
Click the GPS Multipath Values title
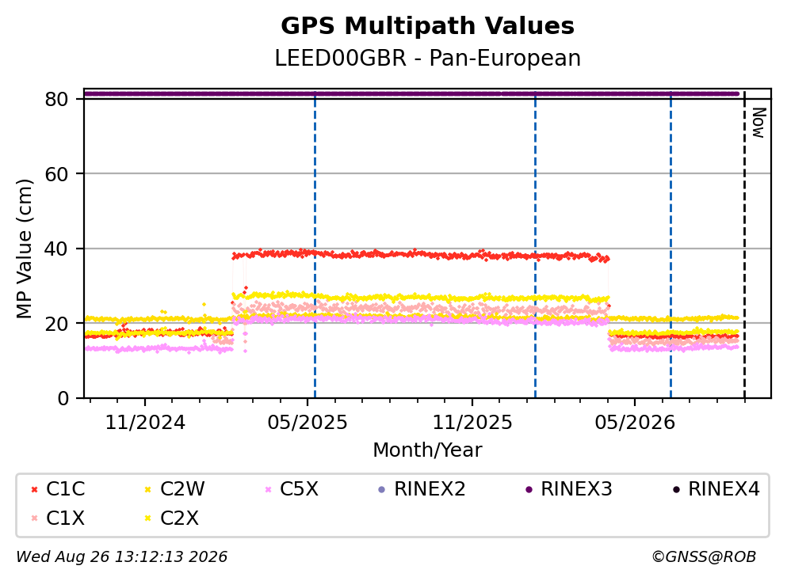[428, 26]
